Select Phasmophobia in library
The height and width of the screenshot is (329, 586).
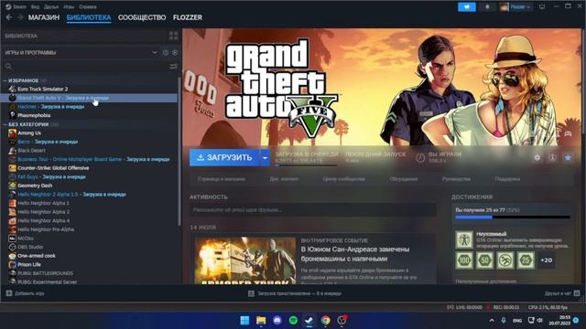[34, 115]
